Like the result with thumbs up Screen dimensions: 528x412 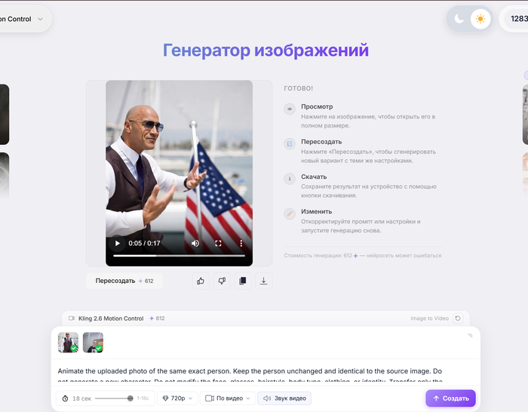tap(201, 281)
